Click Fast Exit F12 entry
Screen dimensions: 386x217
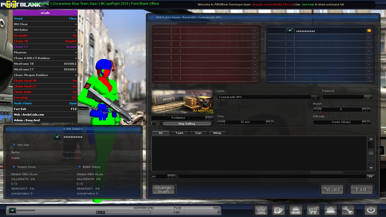click(45, 109)
